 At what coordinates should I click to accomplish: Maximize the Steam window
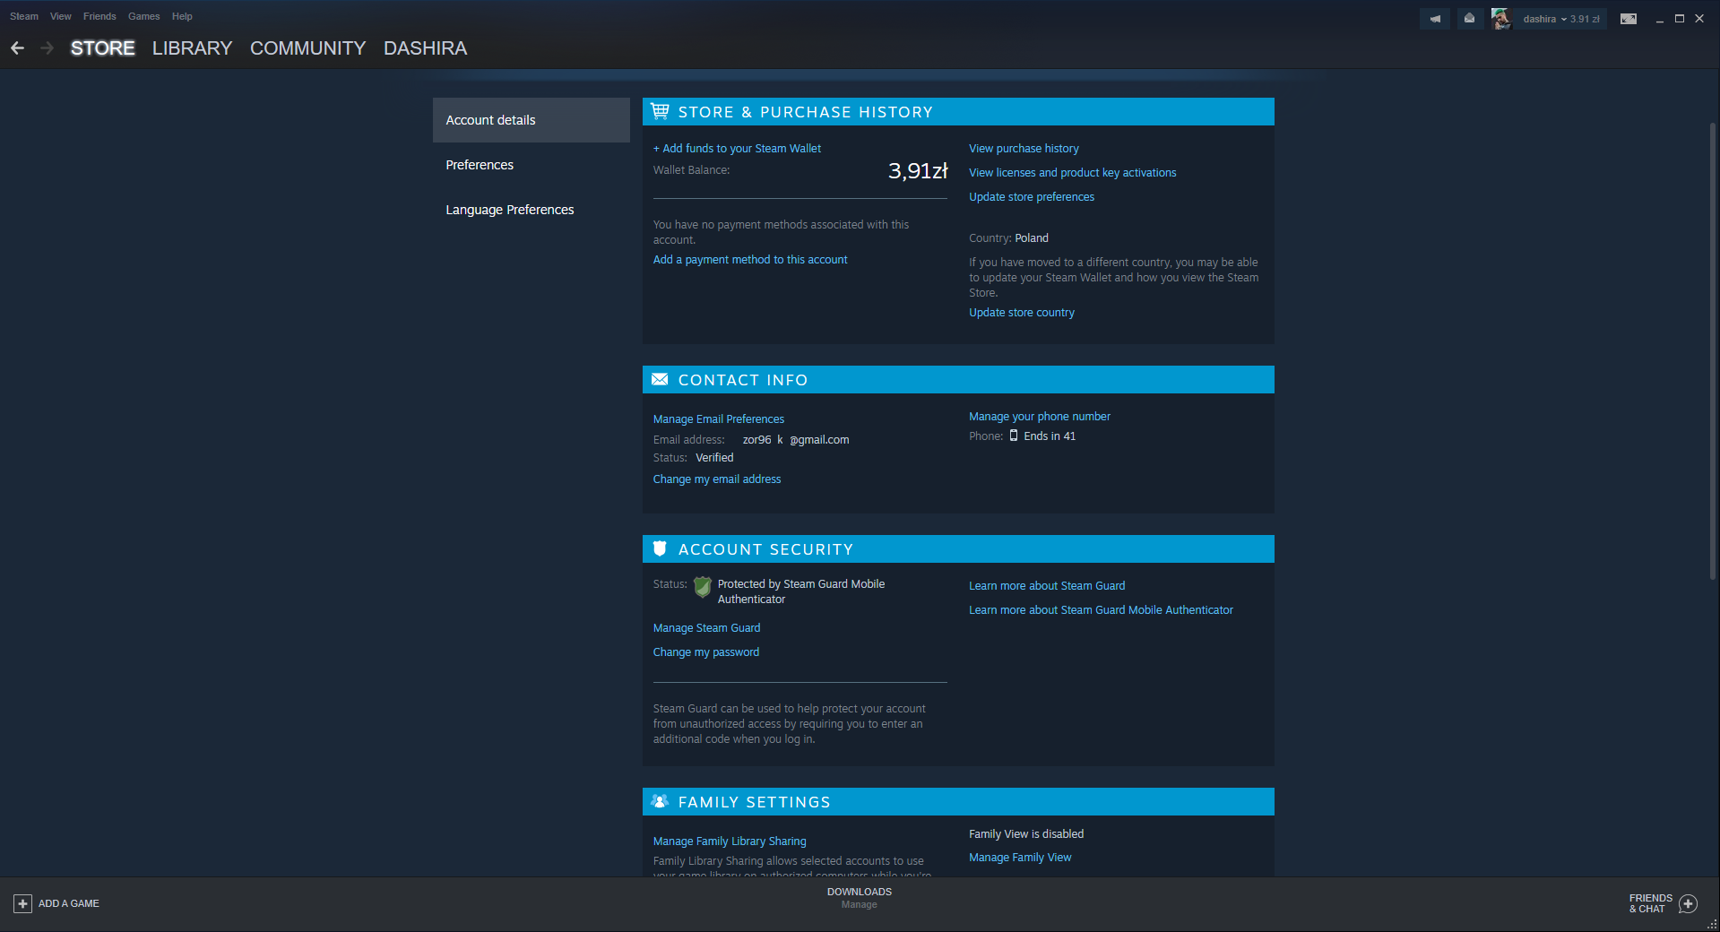tap(1680, 19)
